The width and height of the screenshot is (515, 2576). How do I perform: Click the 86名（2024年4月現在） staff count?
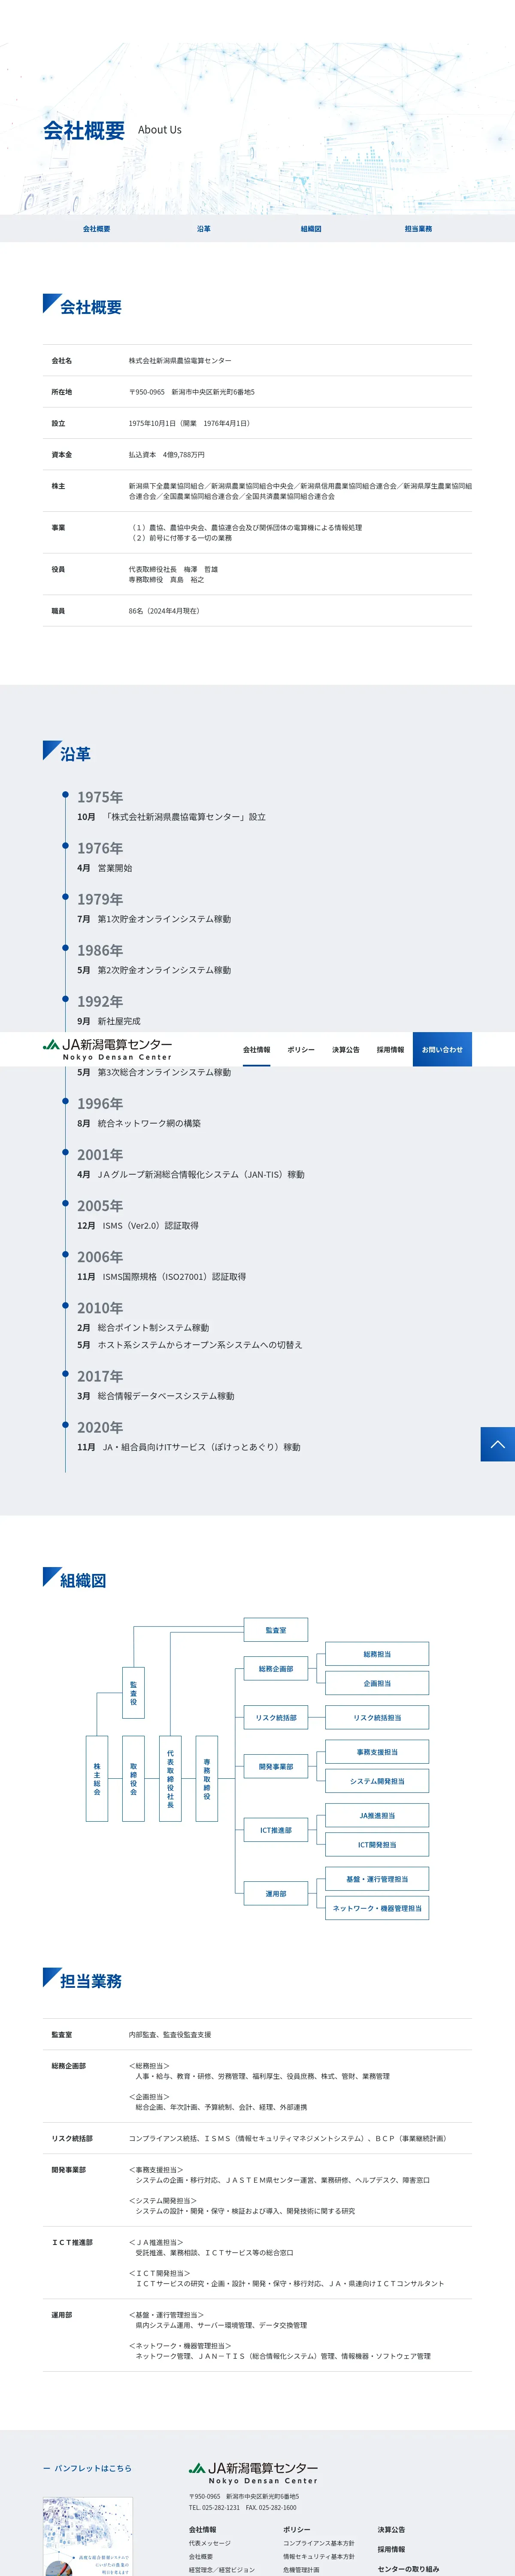point(164,611)
